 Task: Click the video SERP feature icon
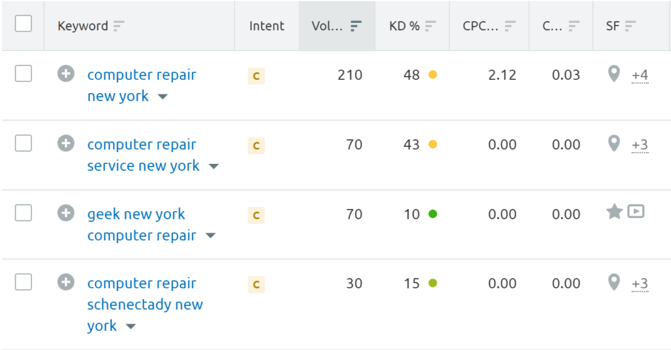pyautogui.click(x=636, y=211)
